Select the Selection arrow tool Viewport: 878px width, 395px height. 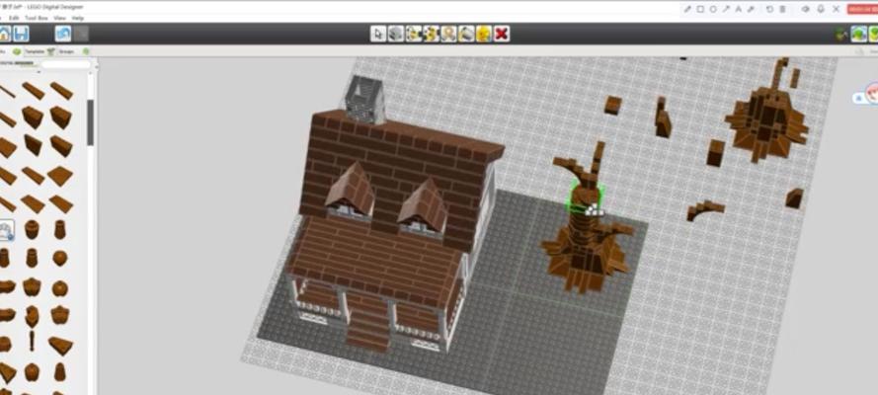[378, 35]
